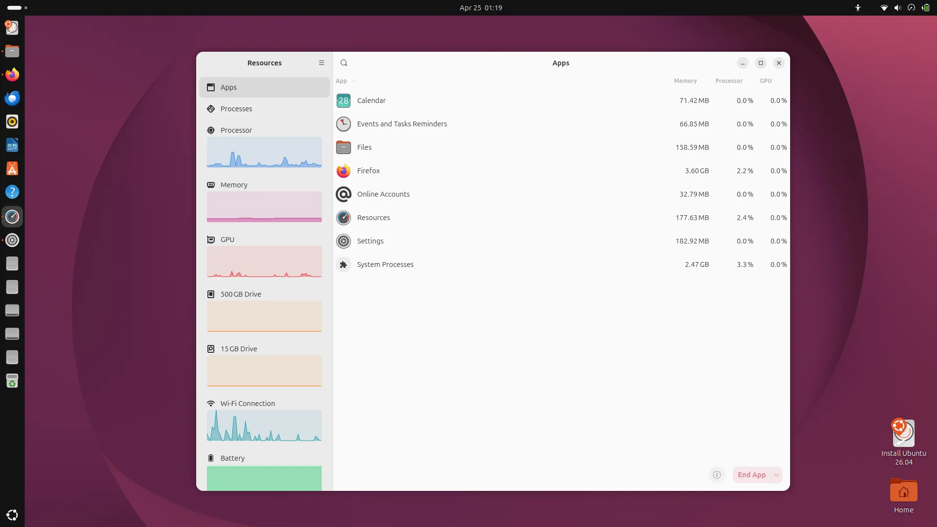937x527 pixels.
Task: Sort apps by the Memory column
Action: (685, 81)
